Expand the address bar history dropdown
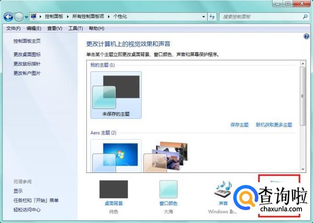313x223 pixels. [204, 17]
